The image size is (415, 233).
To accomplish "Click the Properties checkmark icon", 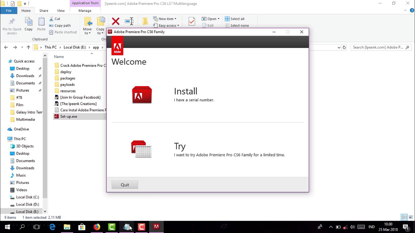I will [x=192, y=22].
